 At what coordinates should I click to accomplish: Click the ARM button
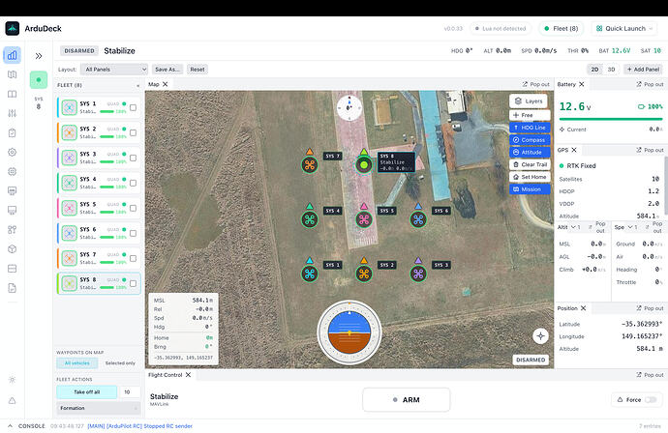407,400
